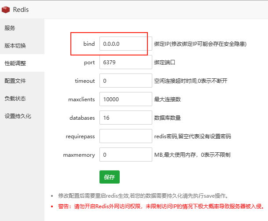Click the red 警告 warning message
Image resolution: width=268 pixels, height=221 pixels.
point(161,206)
